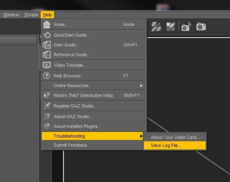Screen dimensions: 230x182
Task: Click View Log File... option
Action: [x=175, y=145]
